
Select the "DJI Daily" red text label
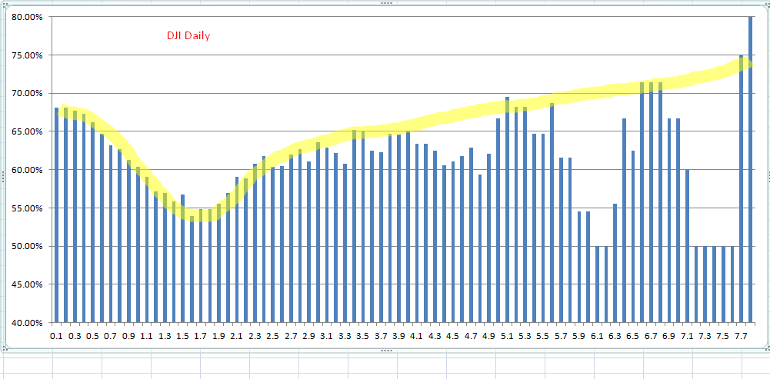(188, 36)
